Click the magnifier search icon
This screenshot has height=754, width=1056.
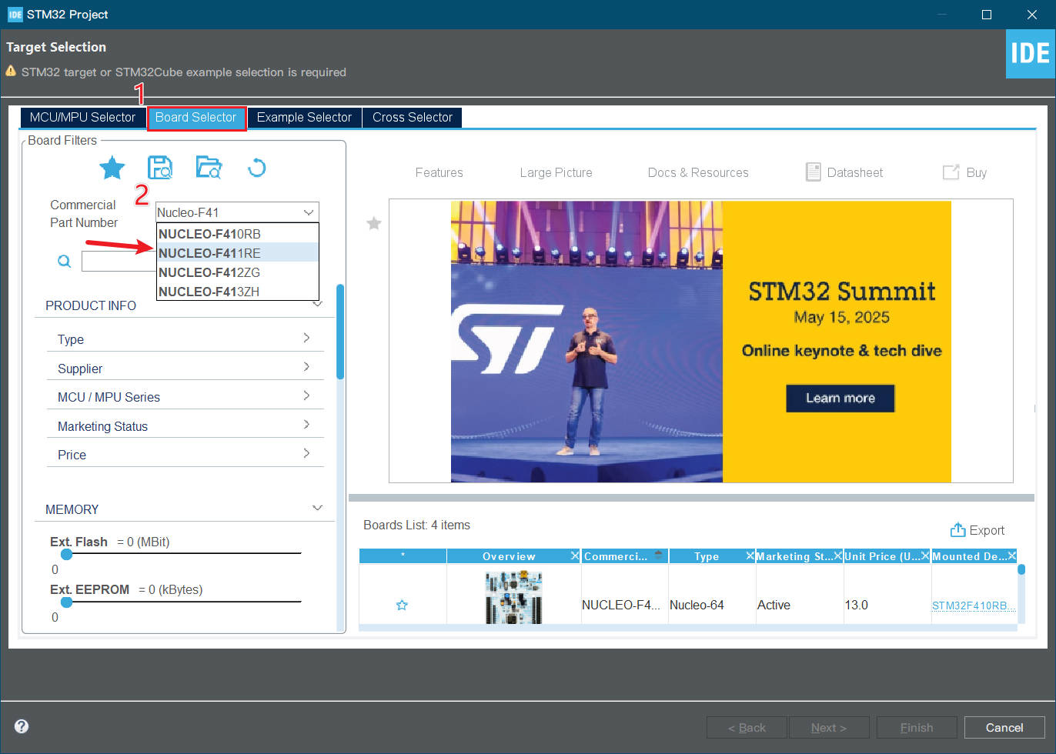coord(65,262)
